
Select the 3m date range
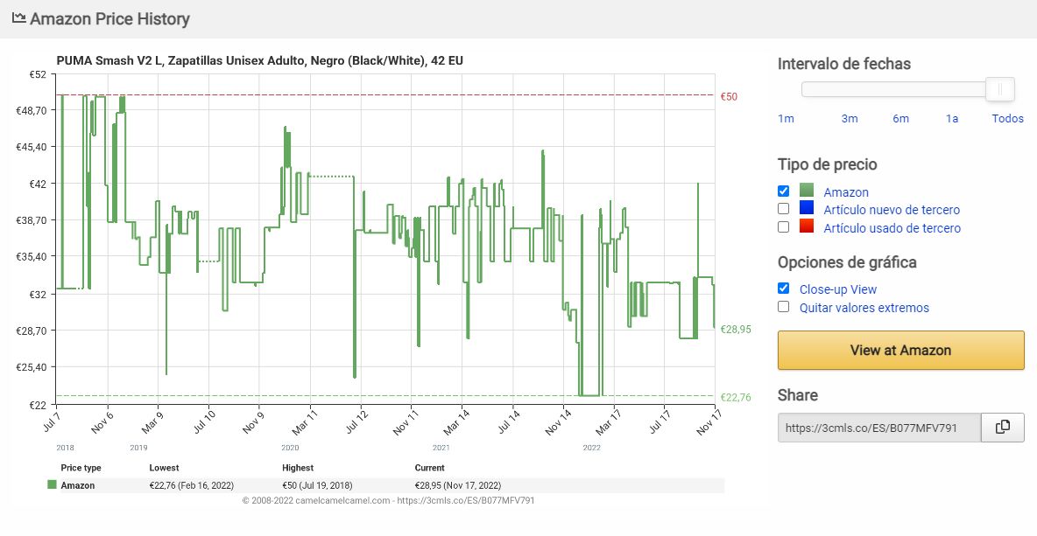pyautogui.click(x=850, y=119)
